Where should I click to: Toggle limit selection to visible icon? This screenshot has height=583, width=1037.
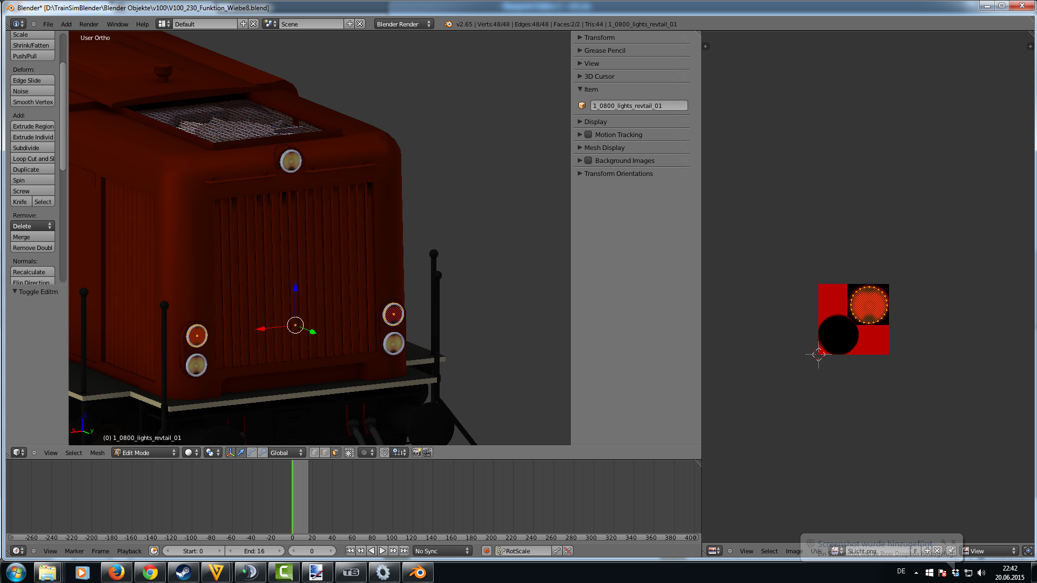point(349,452)
